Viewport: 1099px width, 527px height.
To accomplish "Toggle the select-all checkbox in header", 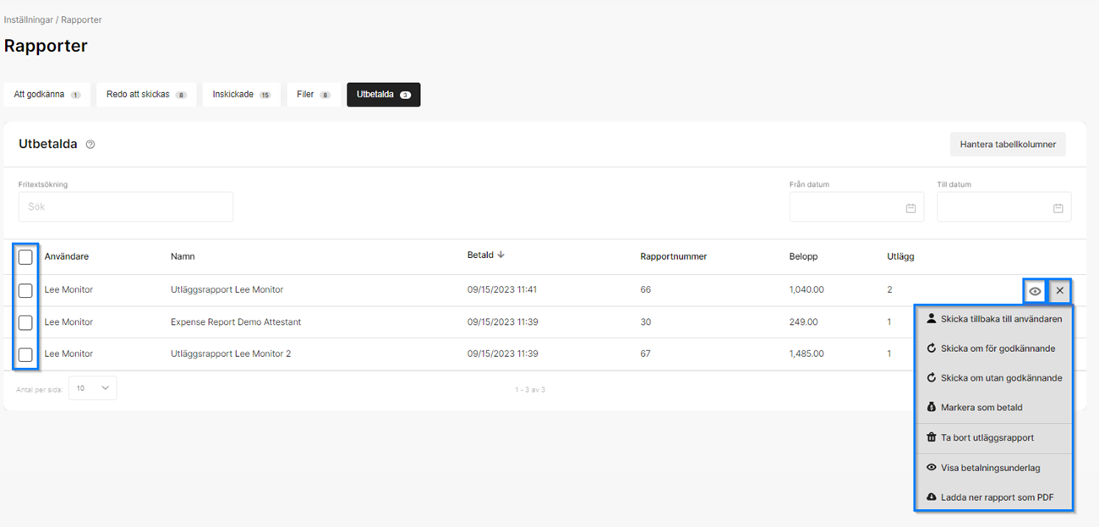I will 25,257.
